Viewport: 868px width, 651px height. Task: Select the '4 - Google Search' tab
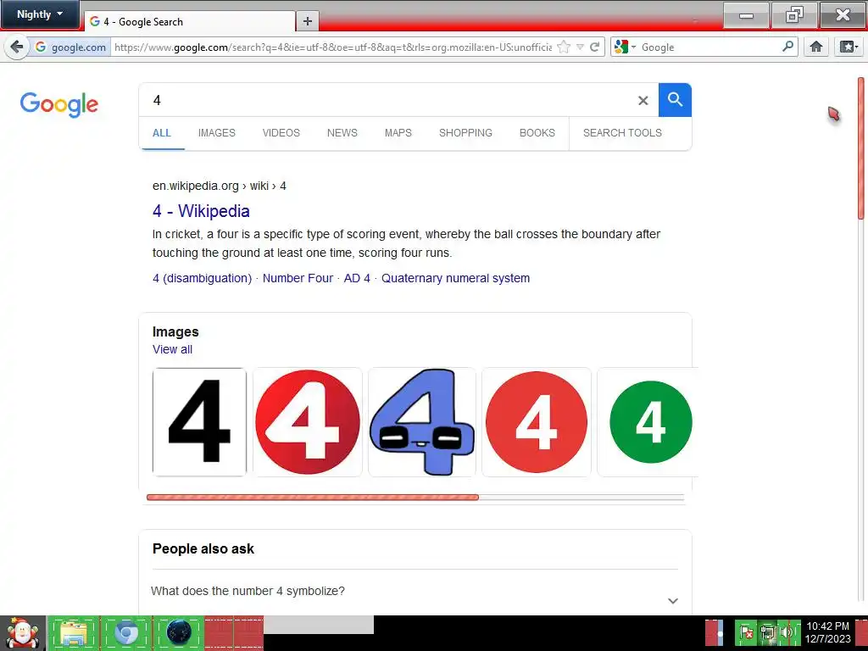pyautogui.click(x=190, y=21)
